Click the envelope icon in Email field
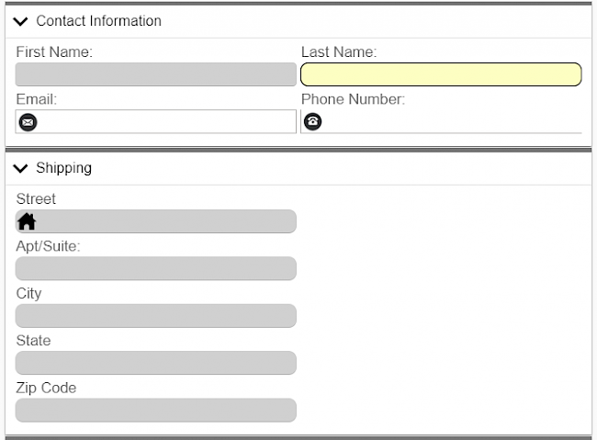Image resolution: width=597 pixels, height=440 pixels. click(28, 121)
